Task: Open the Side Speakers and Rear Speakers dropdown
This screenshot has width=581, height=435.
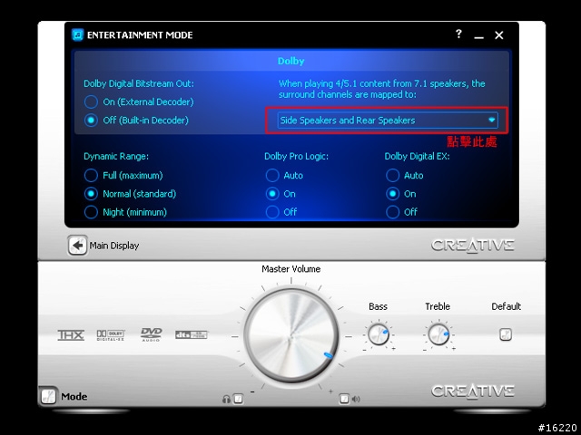Action: (388, 121)
